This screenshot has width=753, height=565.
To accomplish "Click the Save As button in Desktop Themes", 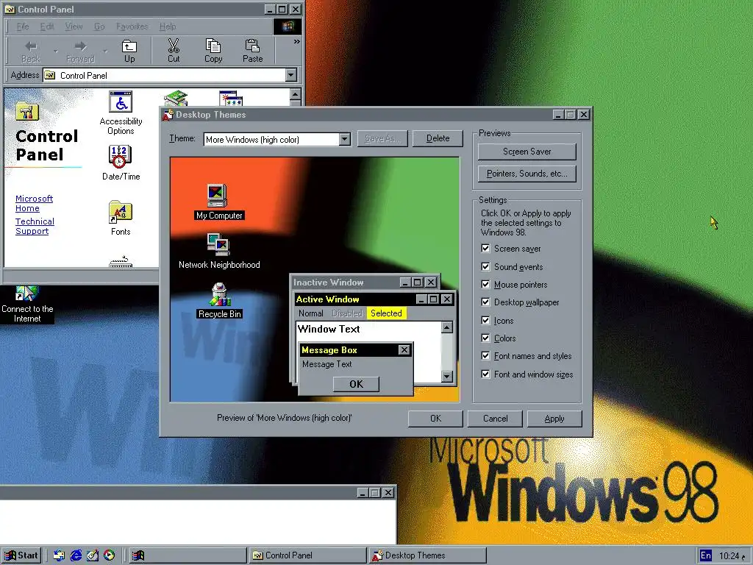I will coord(382,138).
